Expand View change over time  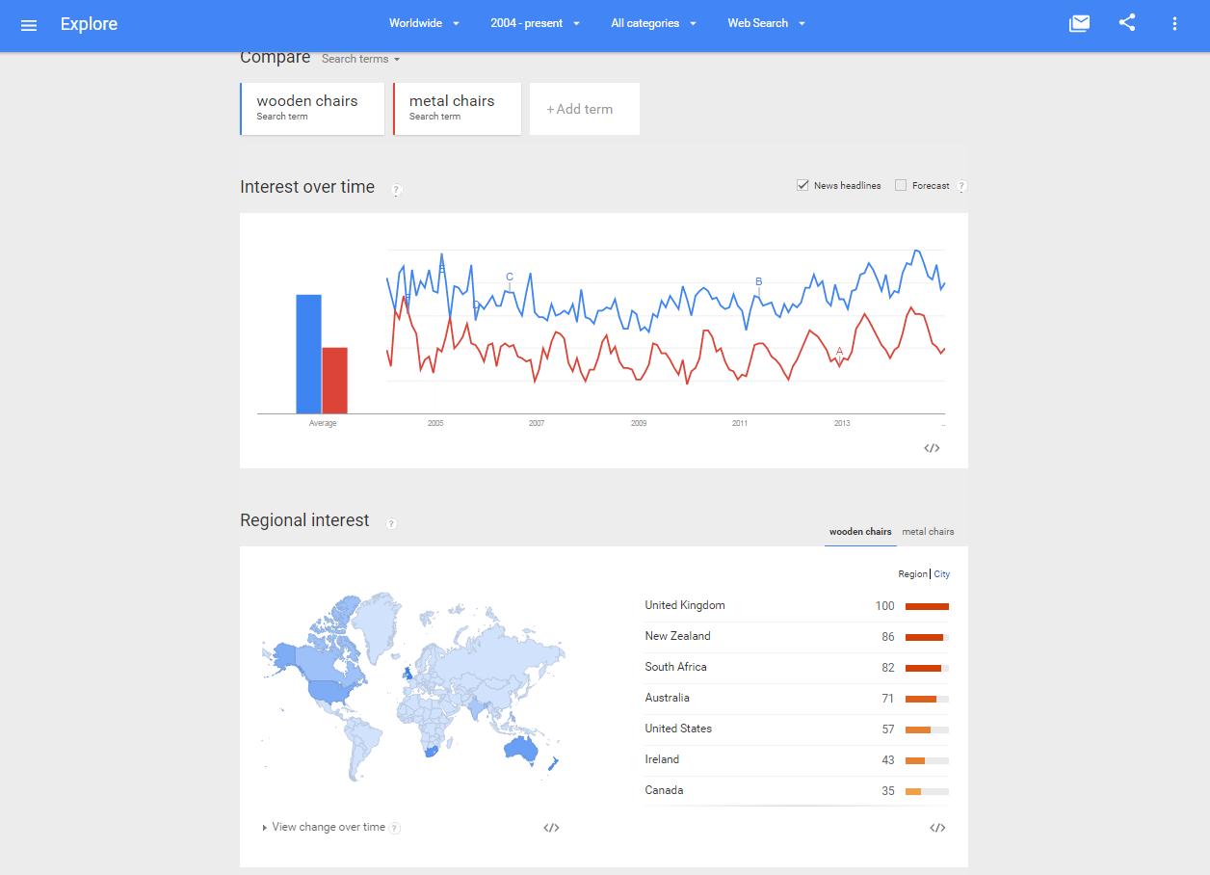324,827
